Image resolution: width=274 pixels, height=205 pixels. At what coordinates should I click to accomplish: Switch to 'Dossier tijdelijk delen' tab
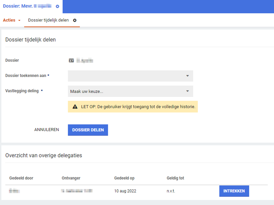(x=48, y=20)
